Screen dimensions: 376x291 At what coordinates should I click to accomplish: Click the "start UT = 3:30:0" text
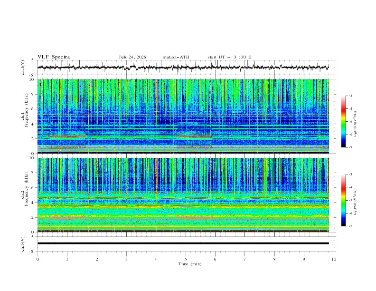(x=229, y=57)
